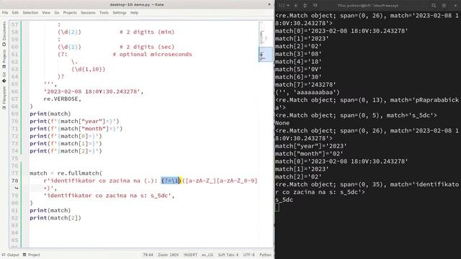
Task: Click 'print(f'{match["month"]=}')' line
Action: pyautogui.click(x=76, y=129)
